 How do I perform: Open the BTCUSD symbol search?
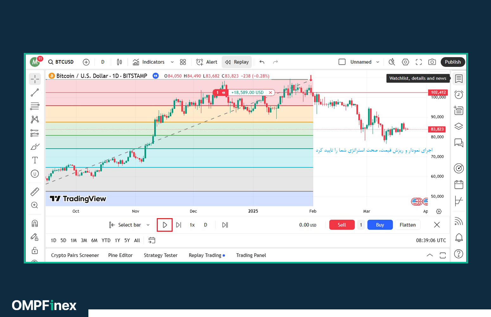(x=61, y=62)
